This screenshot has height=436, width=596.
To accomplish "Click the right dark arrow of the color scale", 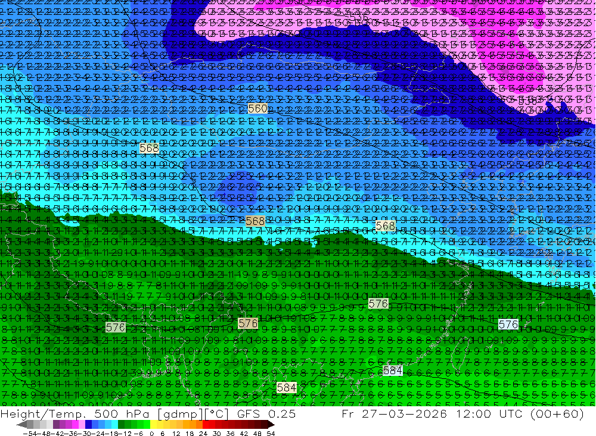I will pyautogui.click(x=271, y=425).
